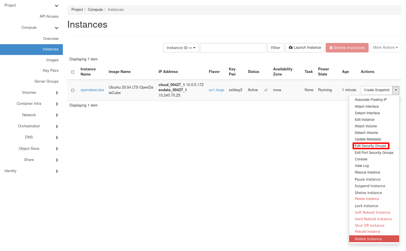406x251 pixels.
Task: Click the Compute breadcrumb link
Action: coord(95,10)
